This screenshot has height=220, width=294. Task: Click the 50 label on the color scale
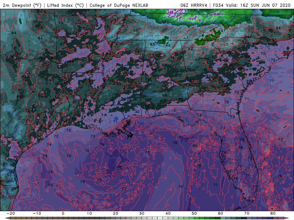[x=194, y=213]
